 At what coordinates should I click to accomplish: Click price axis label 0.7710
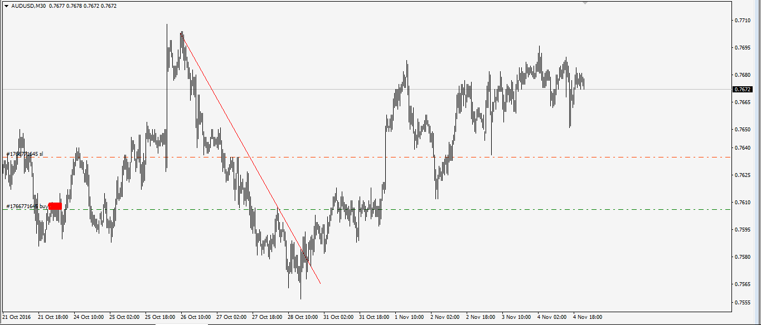[x=743, y=20]
